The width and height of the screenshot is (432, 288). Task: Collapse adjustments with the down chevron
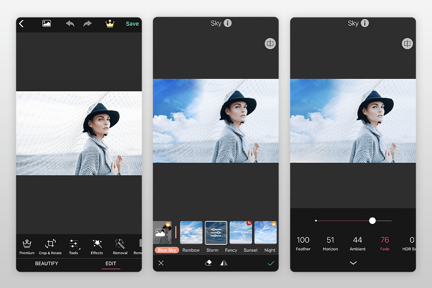tap(353, 263)
